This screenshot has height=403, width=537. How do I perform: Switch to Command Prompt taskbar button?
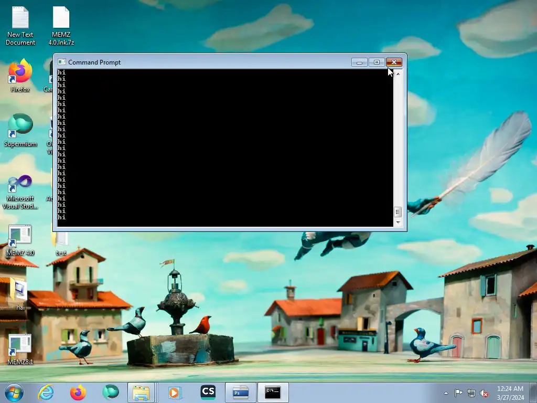273,393
